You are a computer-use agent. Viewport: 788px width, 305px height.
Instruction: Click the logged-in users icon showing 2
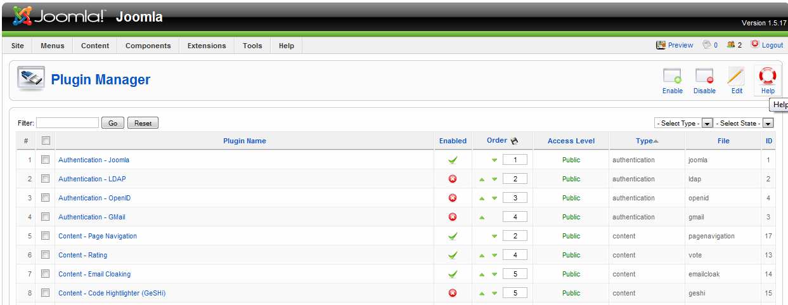pyautogui.click(x=730, y=45)
